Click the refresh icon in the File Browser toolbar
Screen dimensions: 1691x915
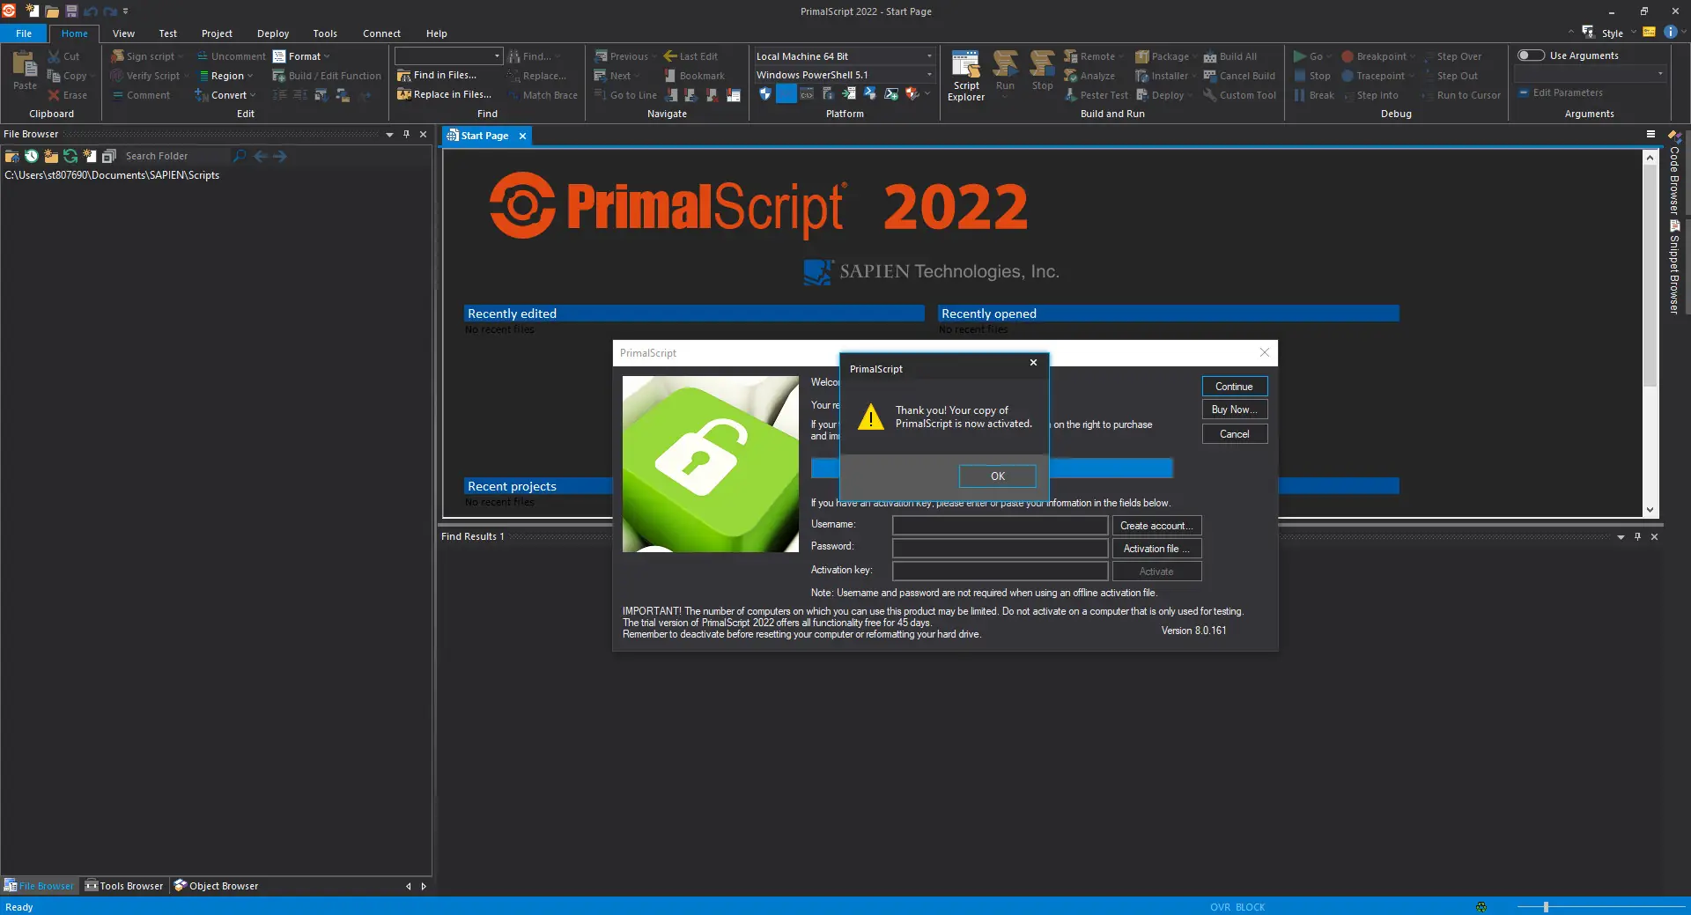[70, 156]
